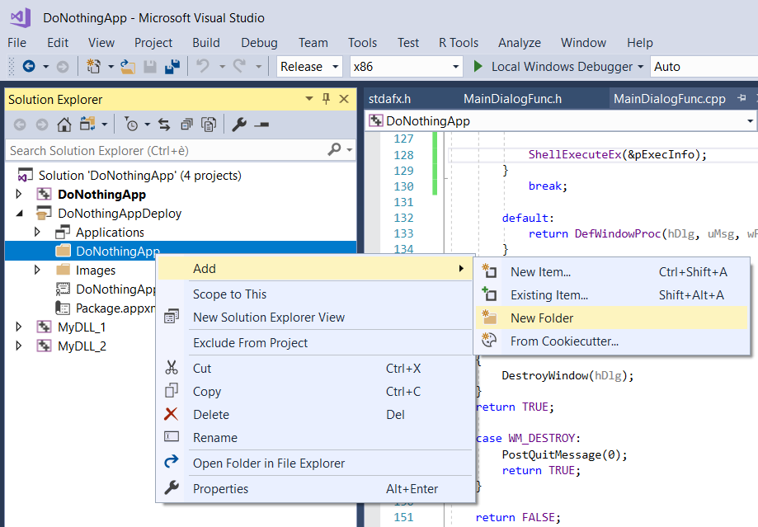Click the Save All icon in toolbar
Viewport: 758px width, 527px height.
[172, 66]
